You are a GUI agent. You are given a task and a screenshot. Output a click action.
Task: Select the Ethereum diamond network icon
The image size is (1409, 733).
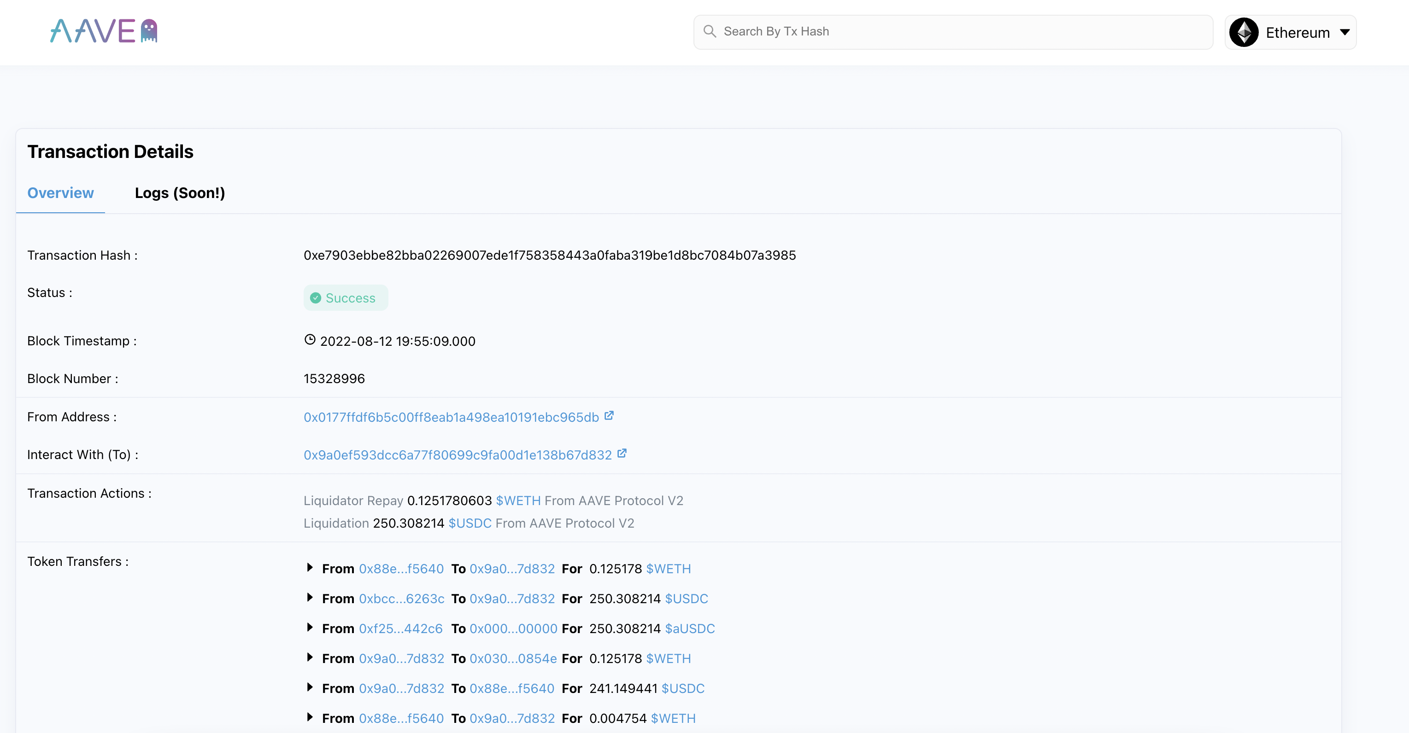tap(1244, 32)
